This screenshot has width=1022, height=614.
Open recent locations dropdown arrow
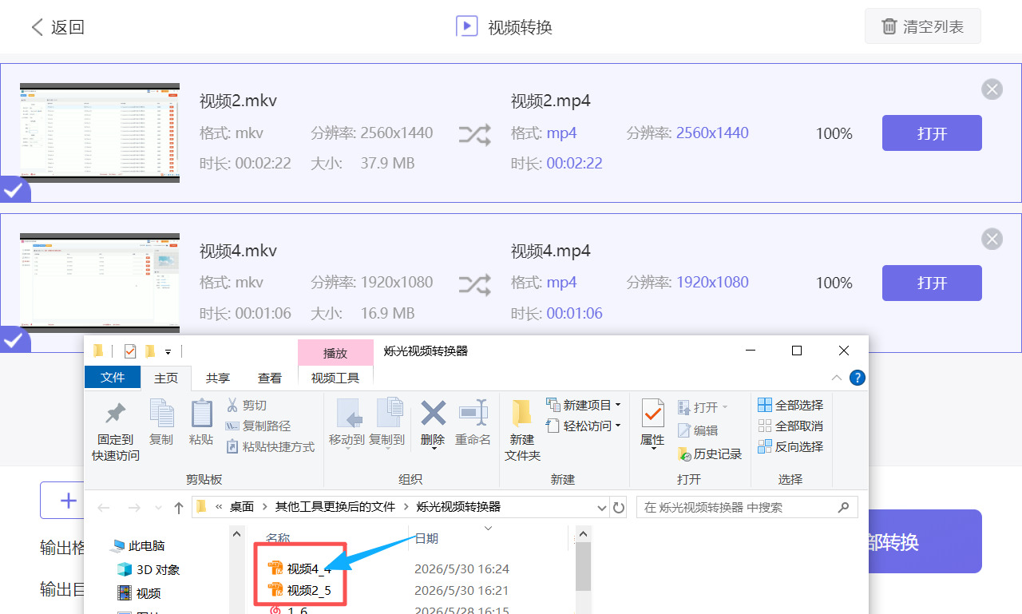tap(157, 508)
